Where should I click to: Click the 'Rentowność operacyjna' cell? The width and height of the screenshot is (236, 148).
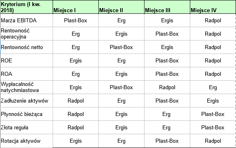26,34
